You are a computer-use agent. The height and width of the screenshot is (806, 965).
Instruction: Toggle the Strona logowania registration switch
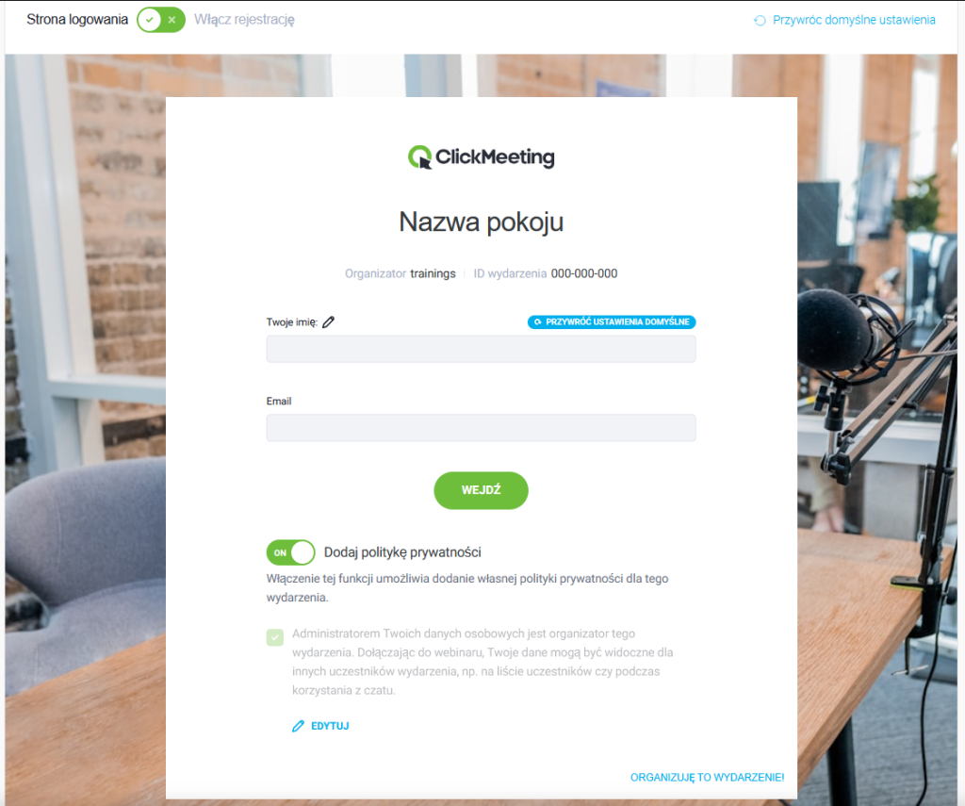160,20
